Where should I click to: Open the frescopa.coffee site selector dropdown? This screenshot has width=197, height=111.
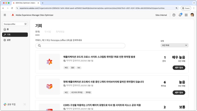click(15, 24)
